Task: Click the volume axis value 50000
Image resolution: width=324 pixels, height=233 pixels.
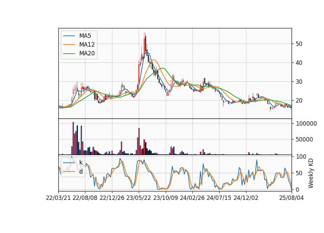Action: pos(304,139)
